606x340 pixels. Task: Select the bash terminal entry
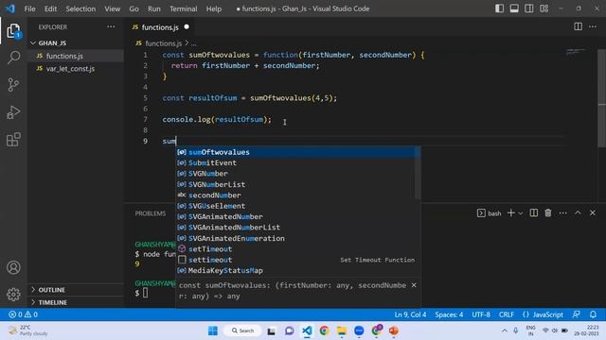click(x=490, y=213)
